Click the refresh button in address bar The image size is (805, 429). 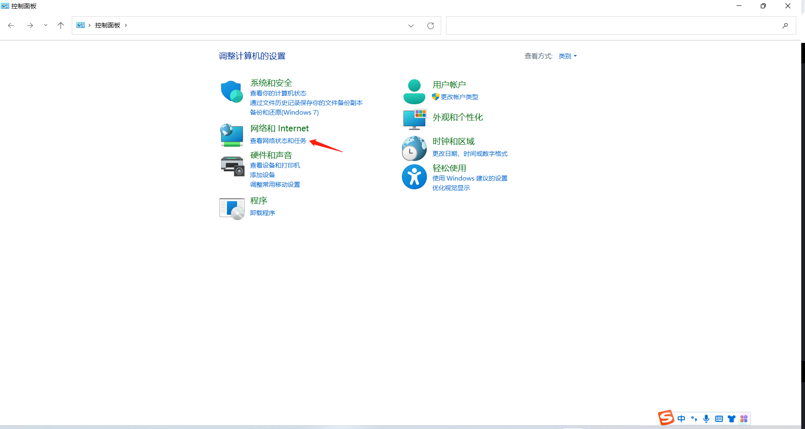(x=431, y=26)
